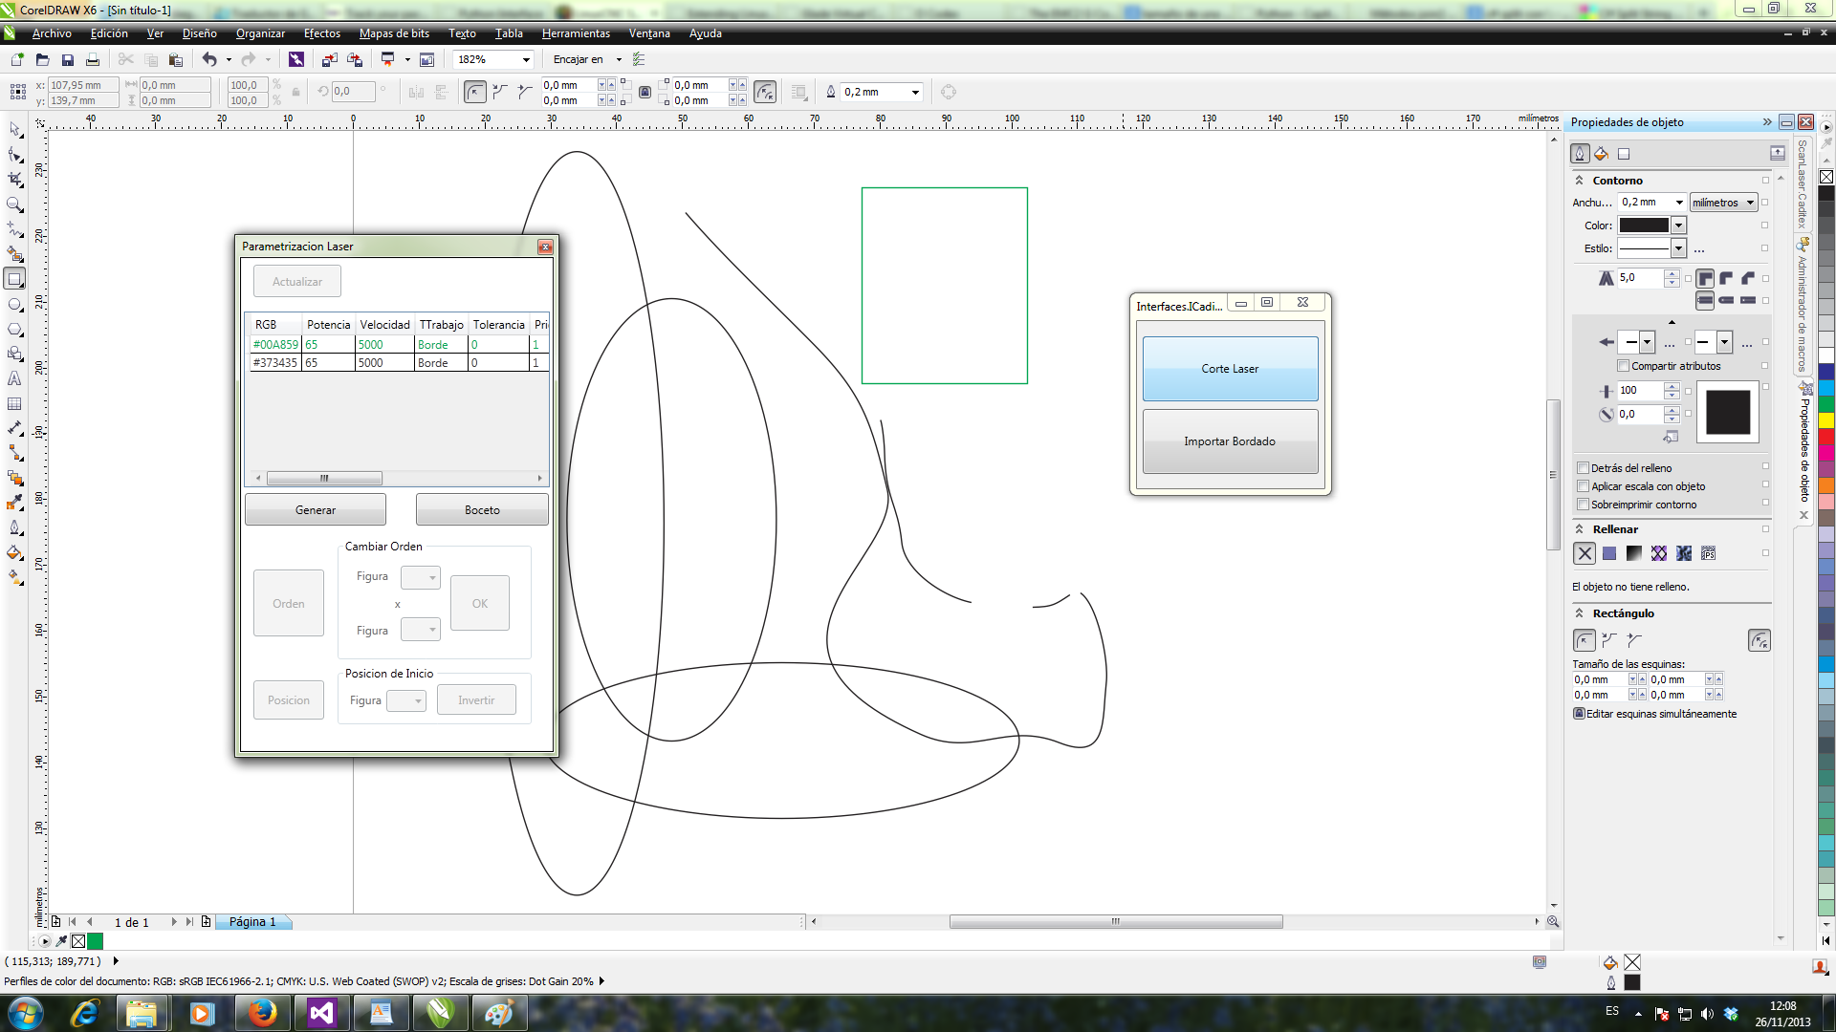Click the Import icon in toolbar
Viewport: 1836px width, 1032px height.
(330, 59)
